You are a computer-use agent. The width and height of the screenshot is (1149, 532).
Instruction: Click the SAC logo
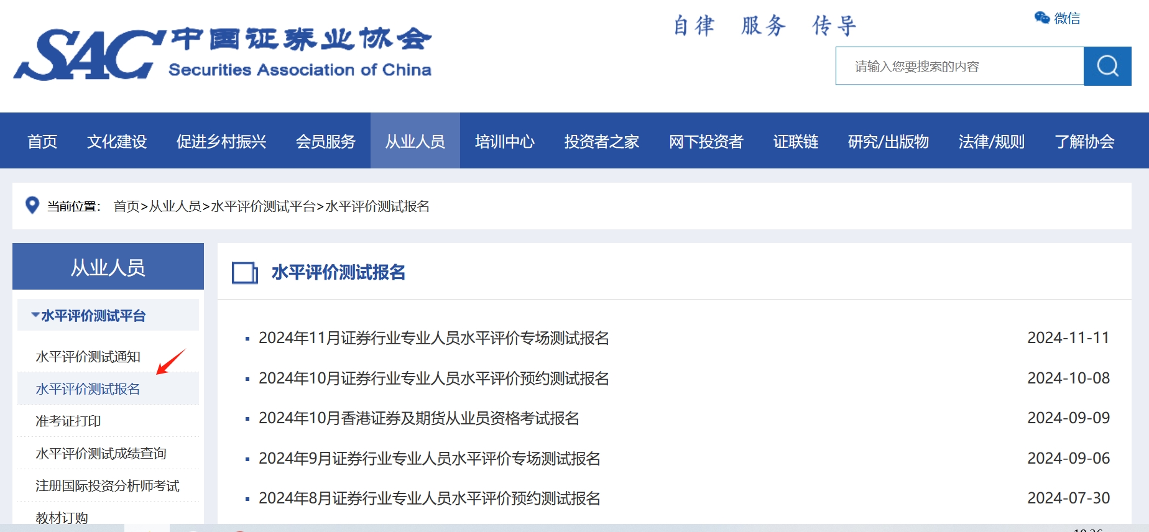point(222,54)
